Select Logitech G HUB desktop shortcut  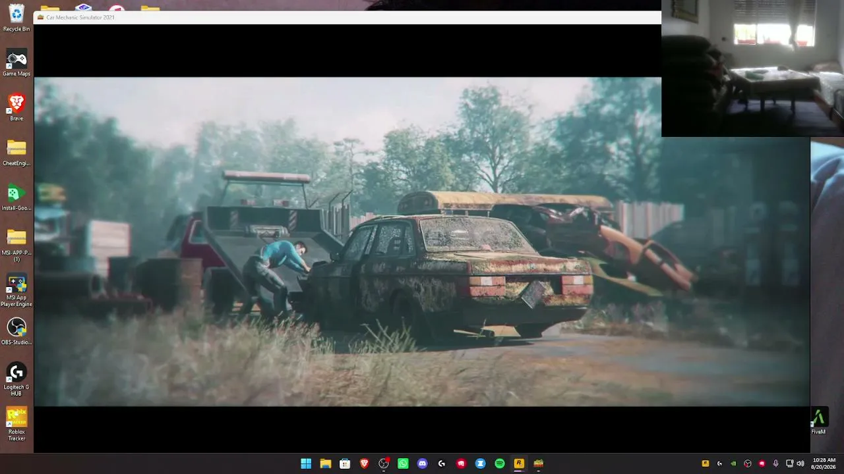[x=16, y=379]
